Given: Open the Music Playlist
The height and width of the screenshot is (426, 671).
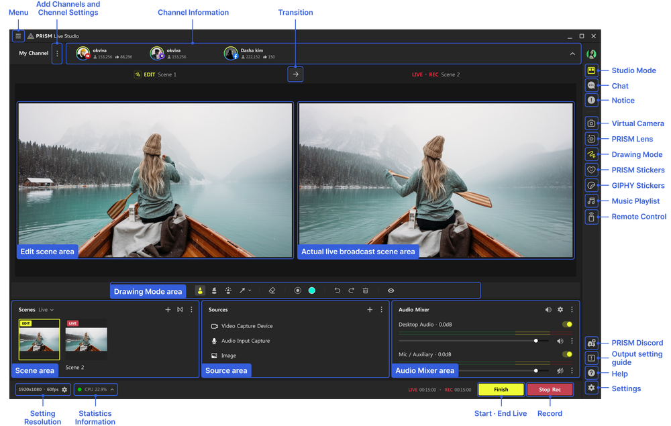Looking at the screenshot, I should pos(591,201).
